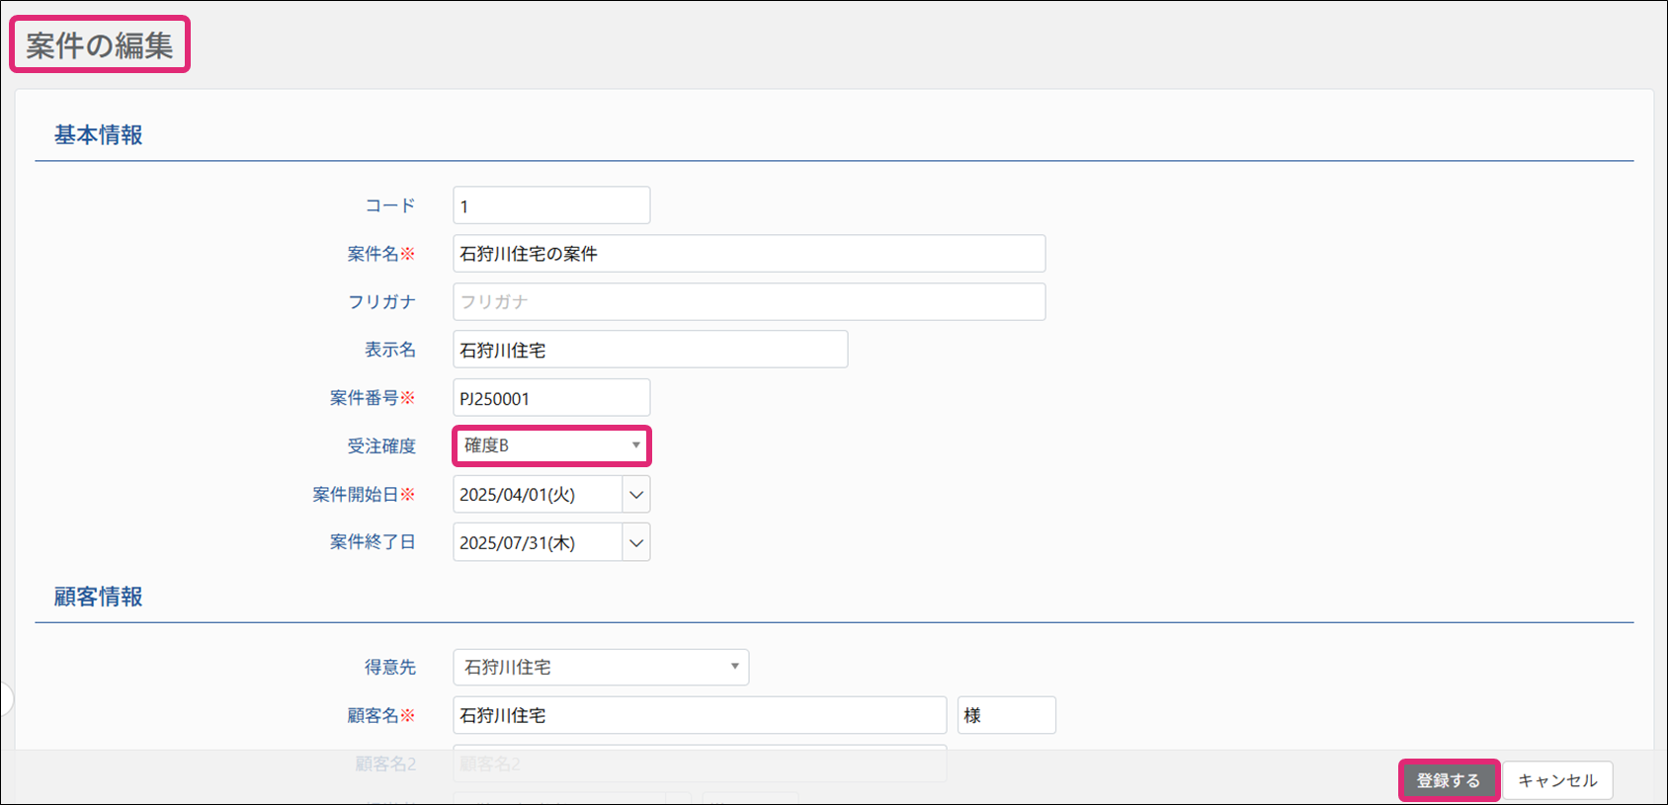
Task: Click the 得意先 field label
Action: (390, 668)
